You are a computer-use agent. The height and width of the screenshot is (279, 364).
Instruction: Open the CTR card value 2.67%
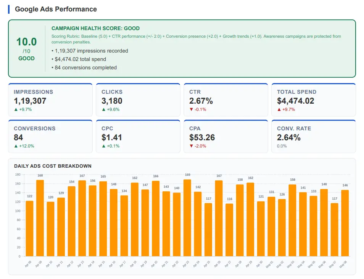pyautogui.click(x=201, y=101)
